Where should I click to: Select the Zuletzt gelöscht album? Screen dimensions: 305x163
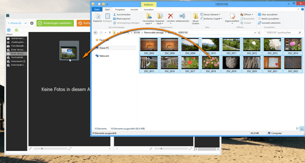[16, 42]
